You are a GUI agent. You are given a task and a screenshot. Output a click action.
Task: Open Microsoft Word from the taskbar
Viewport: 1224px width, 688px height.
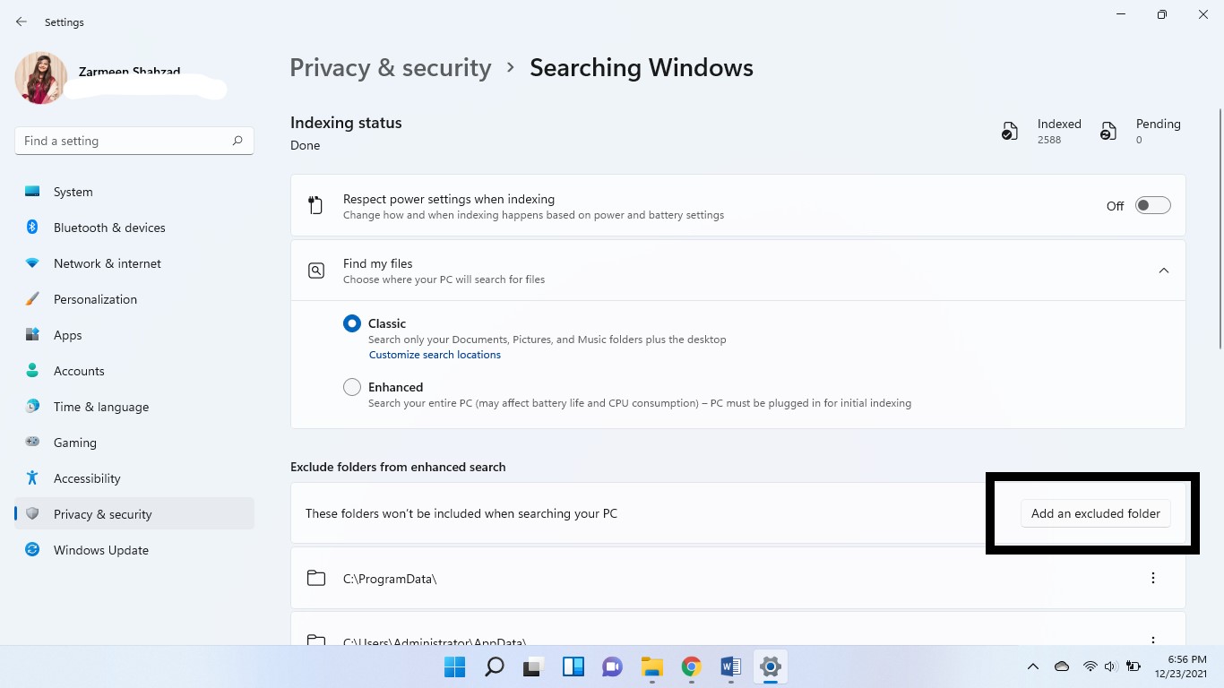[730, 666]
